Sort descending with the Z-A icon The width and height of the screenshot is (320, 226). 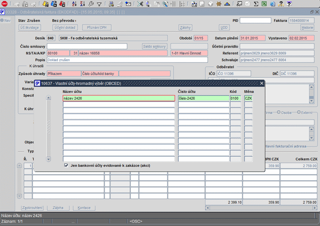[x=82, y=4]
